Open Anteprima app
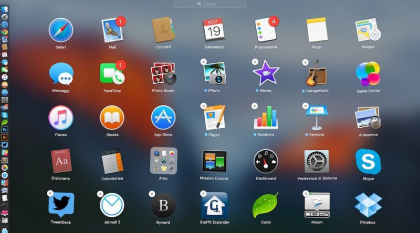Viewport: 420px width, 233px height. [368, 118]
